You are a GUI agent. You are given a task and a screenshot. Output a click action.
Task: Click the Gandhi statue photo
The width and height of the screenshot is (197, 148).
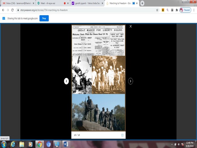pos(98,112)
